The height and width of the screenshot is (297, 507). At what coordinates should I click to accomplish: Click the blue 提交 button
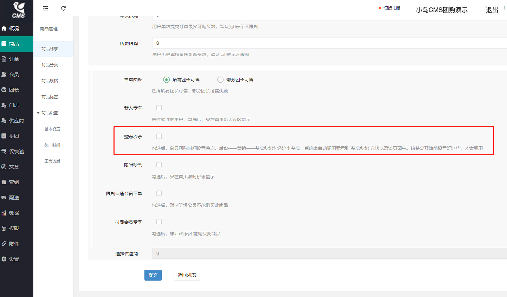pos(153,275)
